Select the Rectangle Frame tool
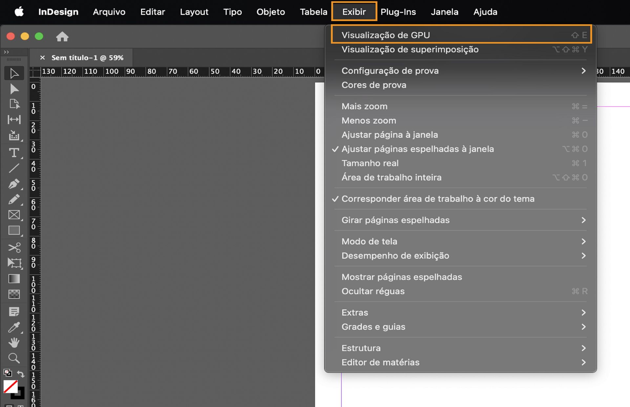This screenshot has width=630, height=407. 14,215
